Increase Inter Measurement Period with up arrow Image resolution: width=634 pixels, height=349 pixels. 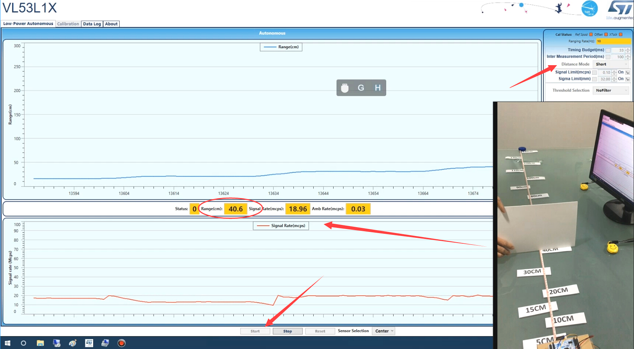pyautogui.click(x=628, y=56)
